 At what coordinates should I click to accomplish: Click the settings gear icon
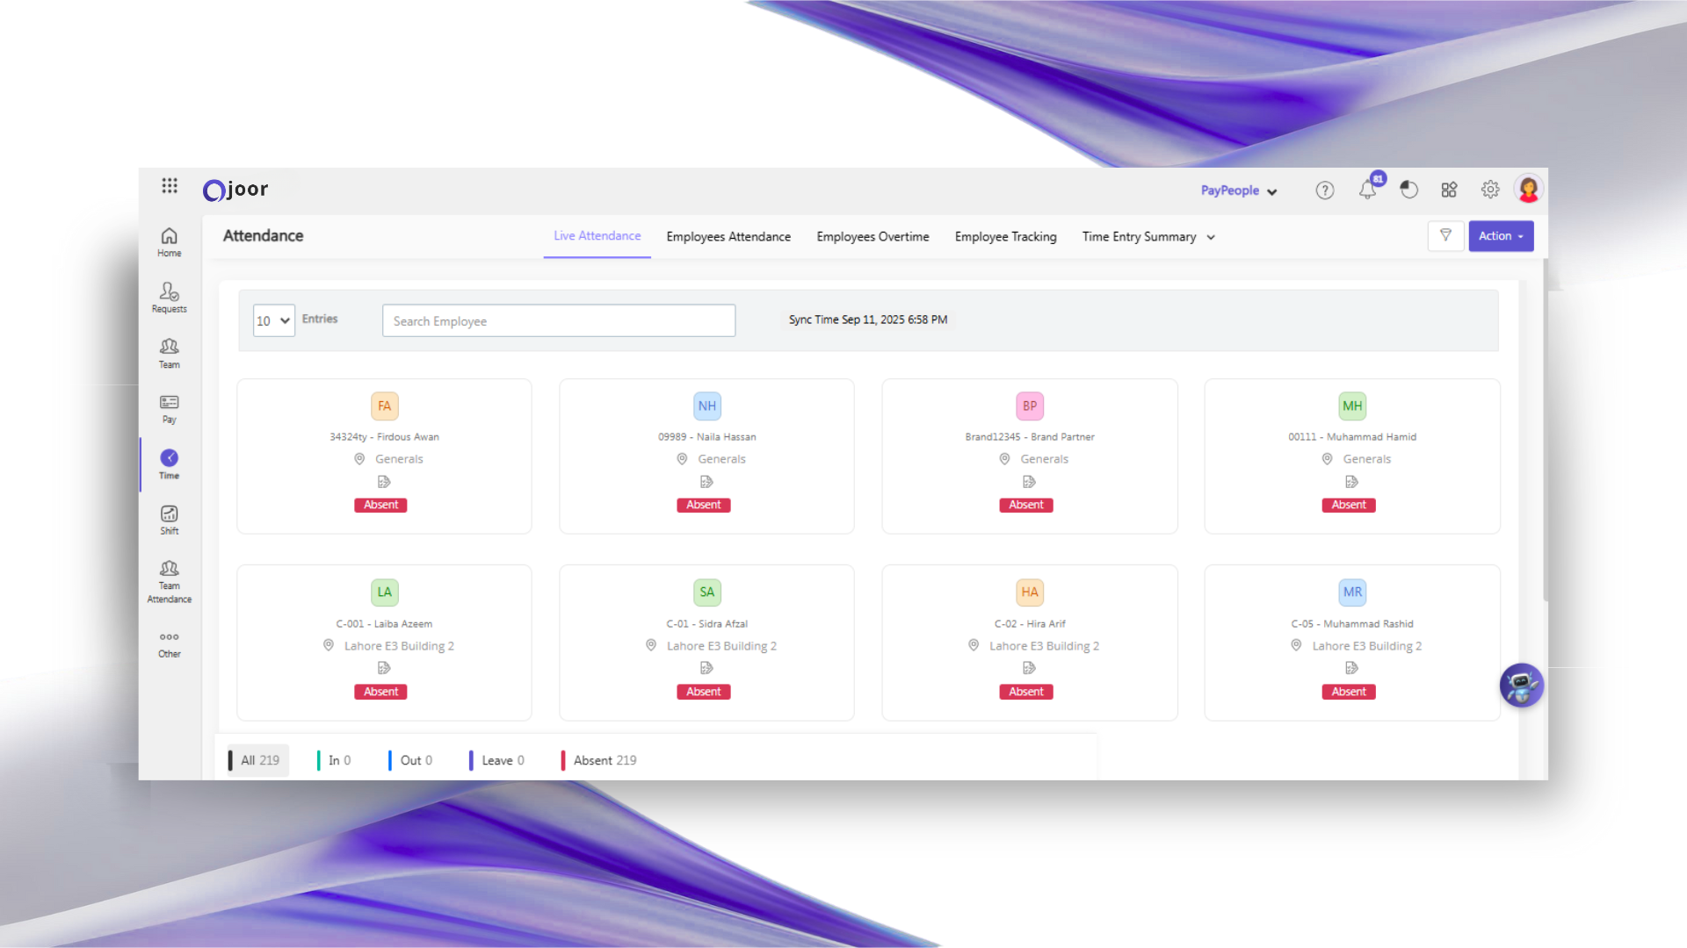pyautogui.click(x=1490, y=190)
